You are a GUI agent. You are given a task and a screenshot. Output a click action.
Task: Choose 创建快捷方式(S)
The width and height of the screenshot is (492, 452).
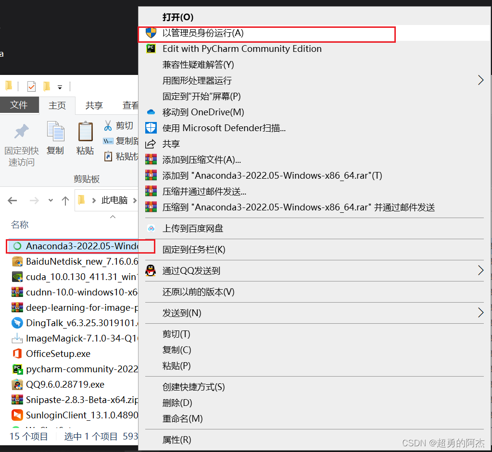point(194,387)
